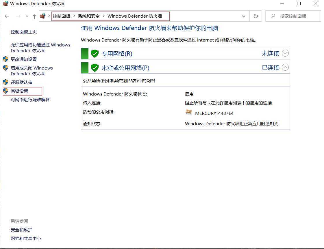Open 启用或关闭 Windows Defender 防火墙
This screenshot has width=324, height=249.
point(32,71)
